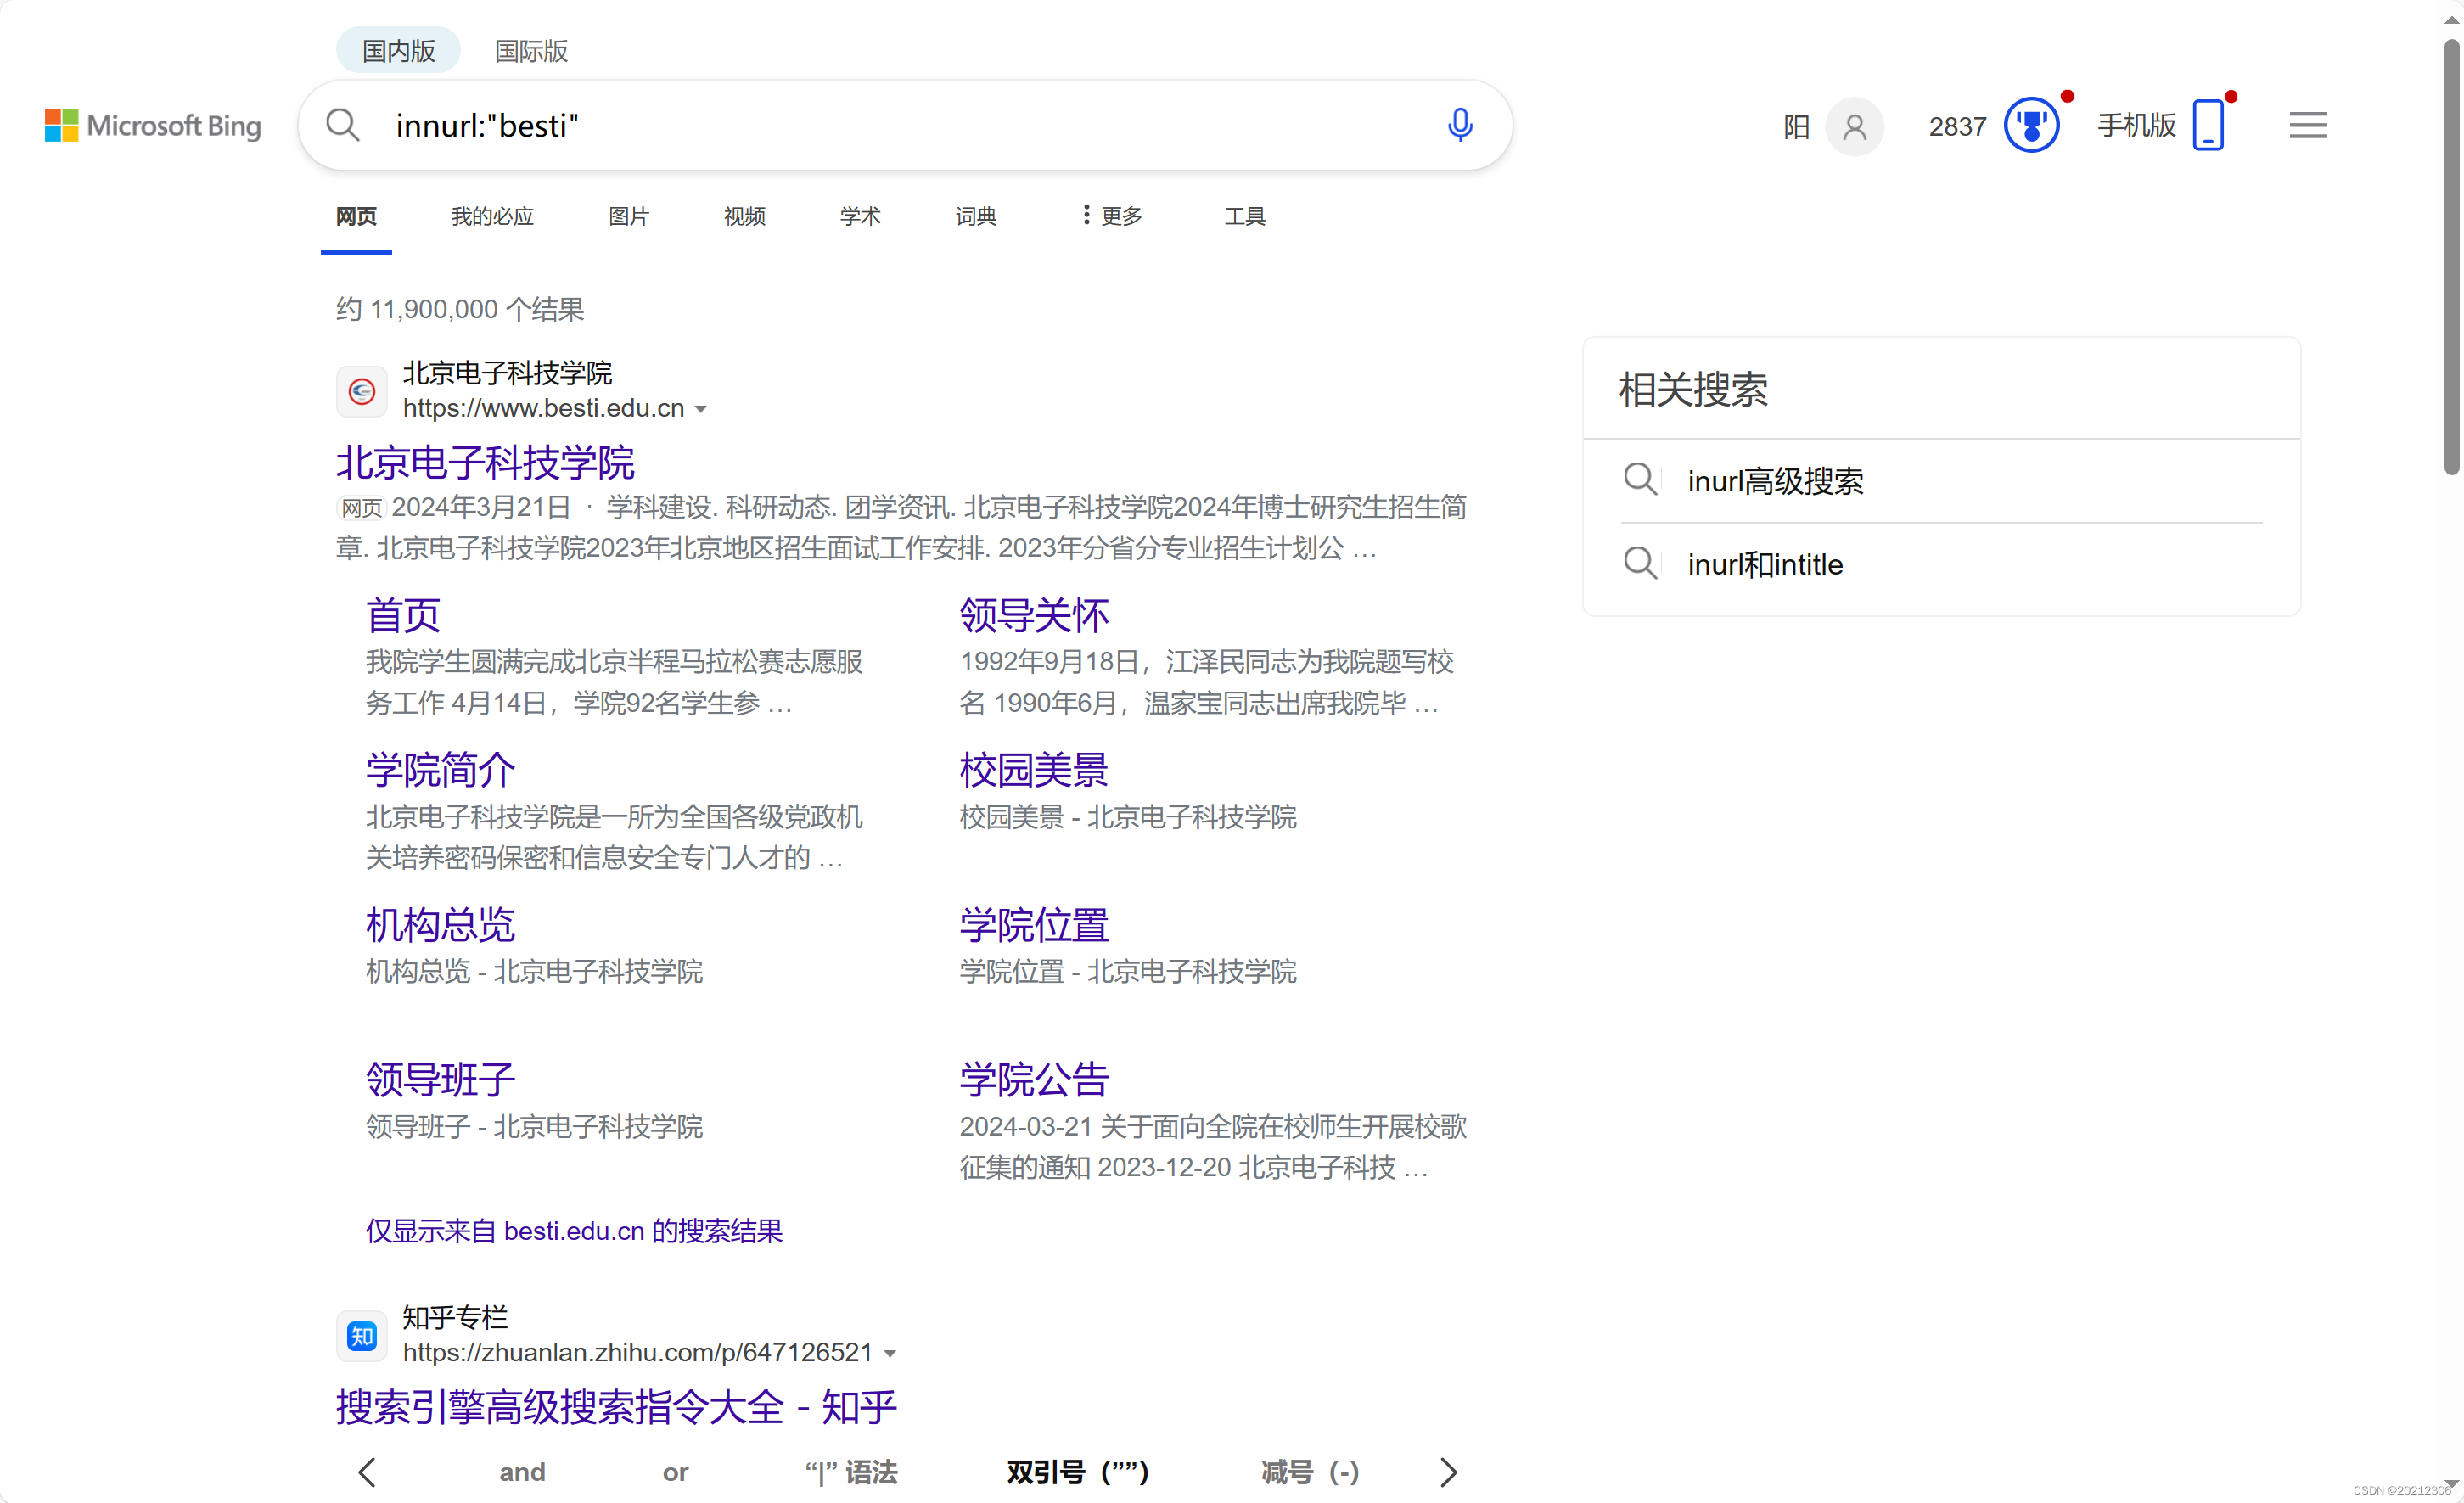This screenshot has height=1503, width=2464.
Task: Click next arrow in bottom carousel
Action: click(1448, 1471)
